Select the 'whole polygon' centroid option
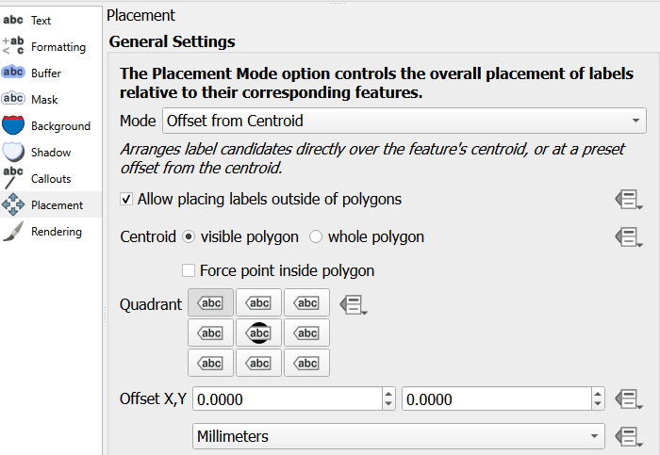Viewport: 660px width, 455px height. click(x=316, y=237)
